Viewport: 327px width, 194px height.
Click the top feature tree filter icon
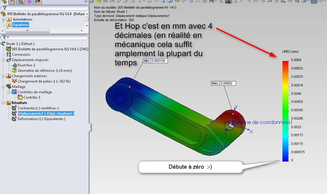[4, 8]
